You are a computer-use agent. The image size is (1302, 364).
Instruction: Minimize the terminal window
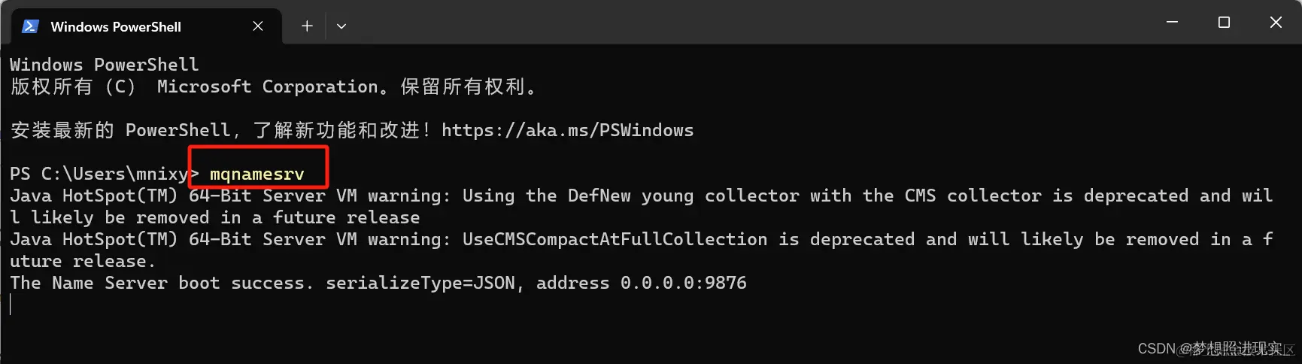(1172, 23)
